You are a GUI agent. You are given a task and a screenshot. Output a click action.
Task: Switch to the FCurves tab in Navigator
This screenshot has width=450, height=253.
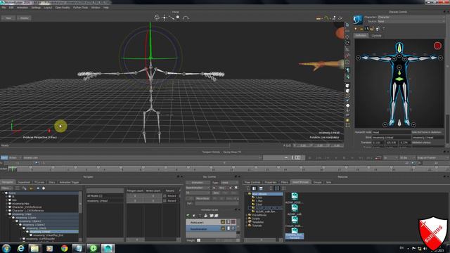point(39,182)
